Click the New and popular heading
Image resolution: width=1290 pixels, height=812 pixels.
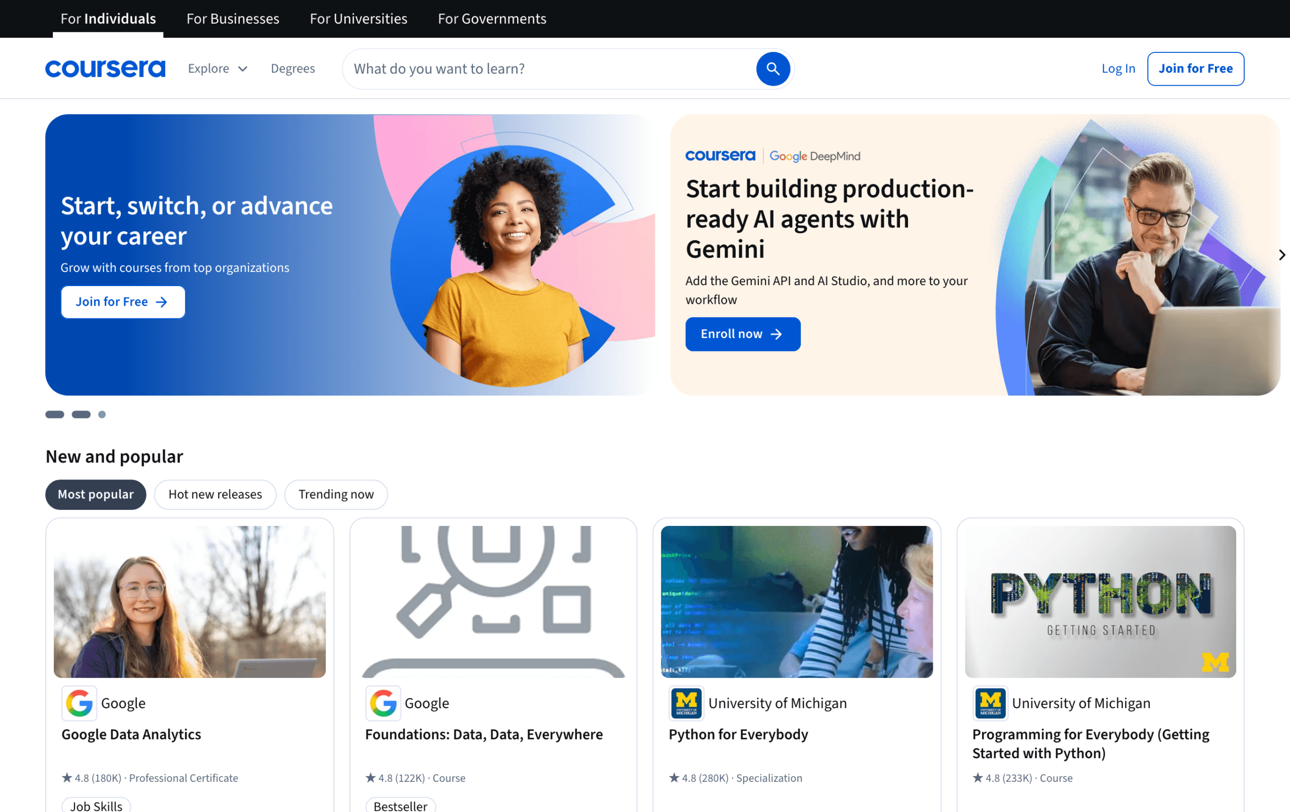coord(114,456)
